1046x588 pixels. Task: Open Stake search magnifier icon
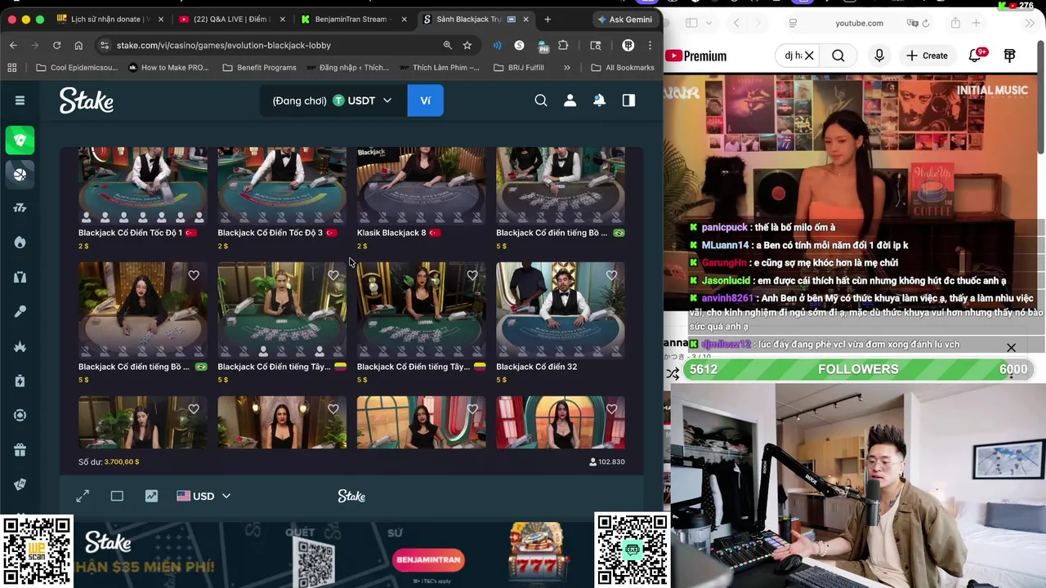tap(541, 100)
